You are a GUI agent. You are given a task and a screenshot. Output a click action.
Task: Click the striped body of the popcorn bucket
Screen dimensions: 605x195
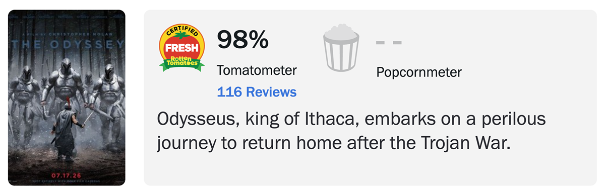(341, 54)
